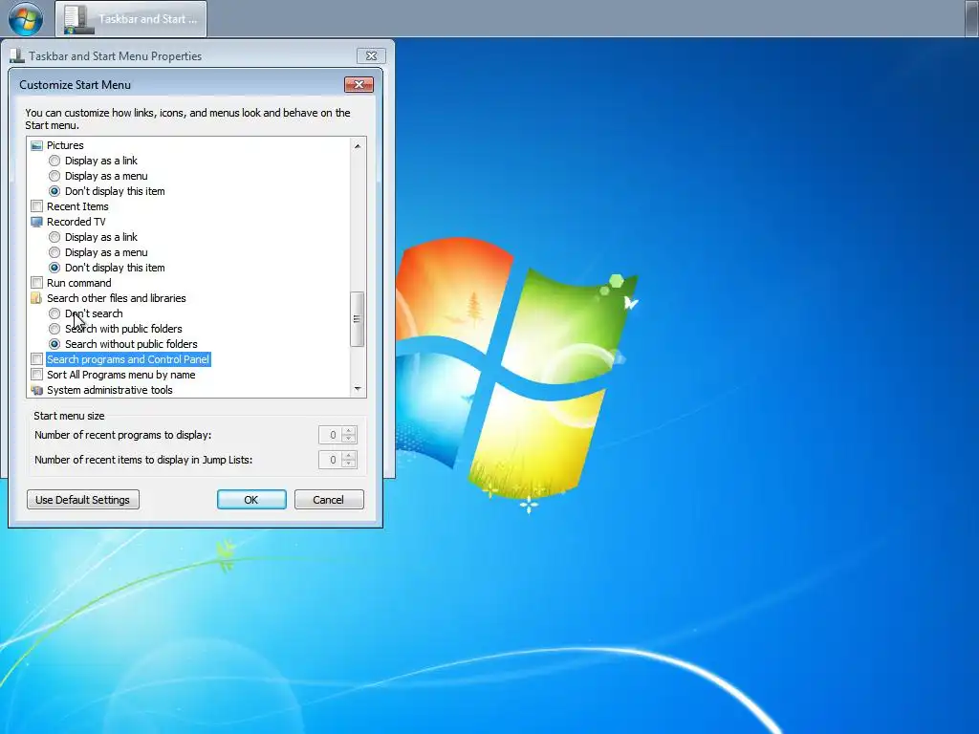The width and height of the screenshot is (979, 734).
Task: Click the Cancel button
Action: [x=329, y=499]
